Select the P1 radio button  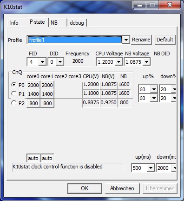tap(14, 94)
